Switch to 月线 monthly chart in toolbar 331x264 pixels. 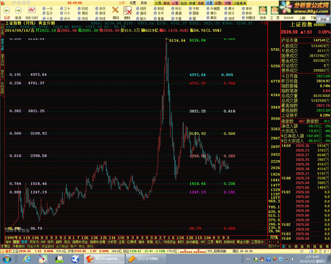pyautogui.click(x=83, y=18)
